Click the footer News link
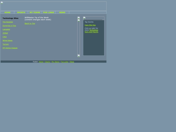Screen dimensions: 176x132 72,62
